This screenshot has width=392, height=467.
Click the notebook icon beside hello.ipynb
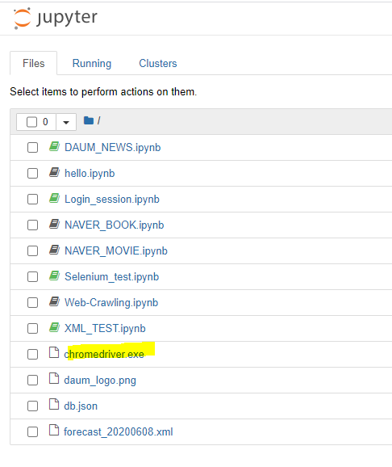point(54,172)
